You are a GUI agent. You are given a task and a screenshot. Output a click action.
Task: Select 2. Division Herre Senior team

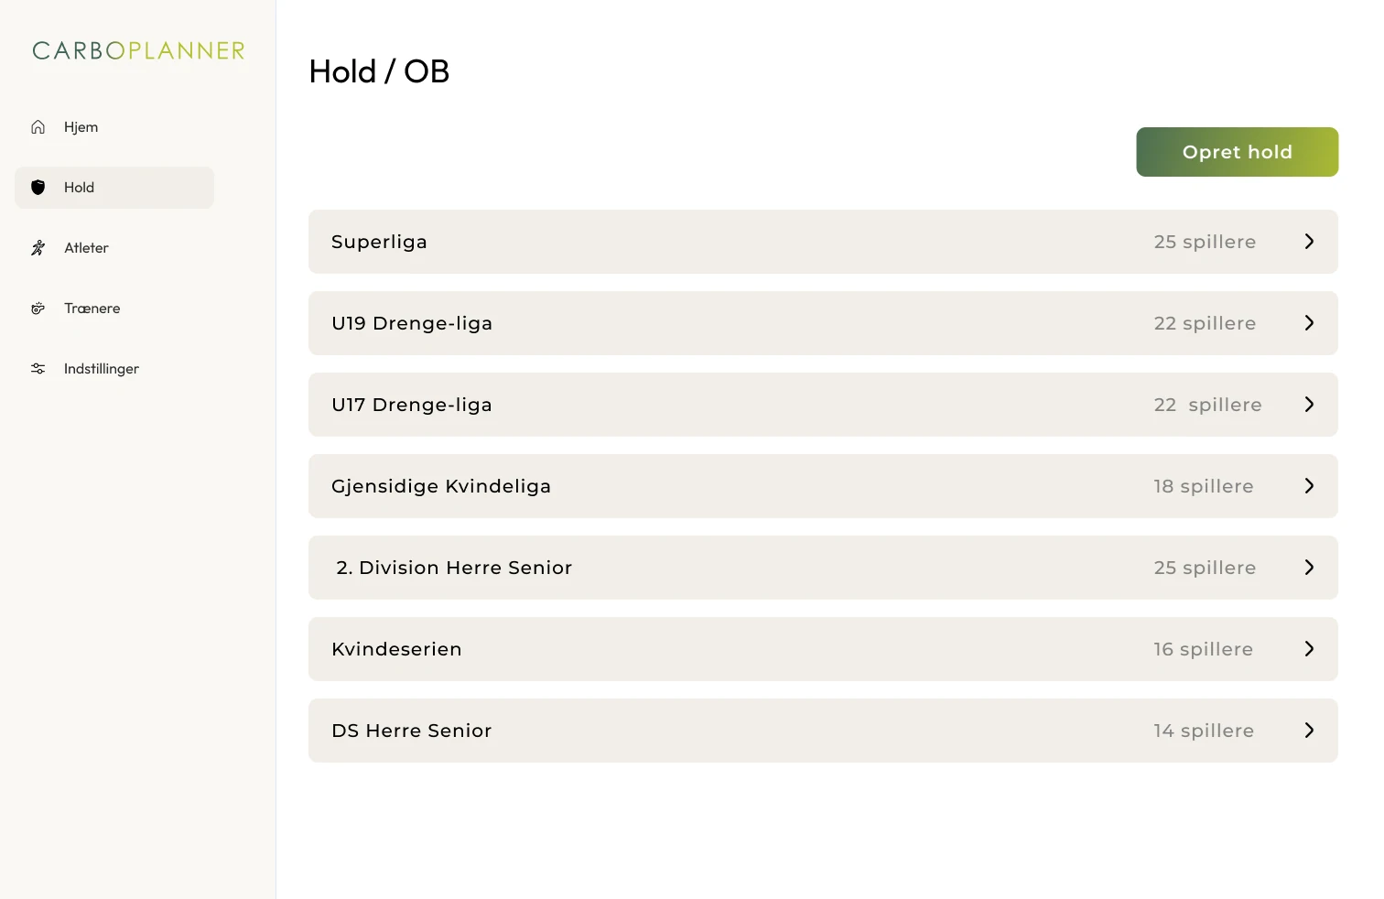454,568
